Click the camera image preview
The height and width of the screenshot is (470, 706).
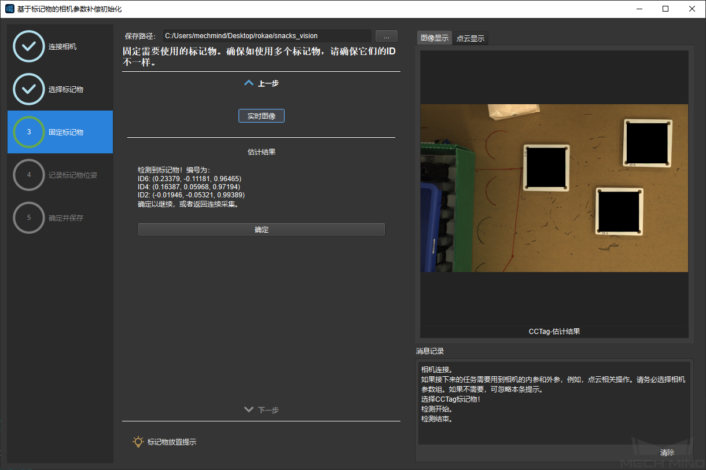[554, 188]
